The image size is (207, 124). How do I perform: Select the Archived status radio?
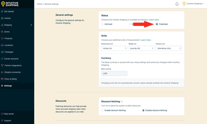click(102, 24)
